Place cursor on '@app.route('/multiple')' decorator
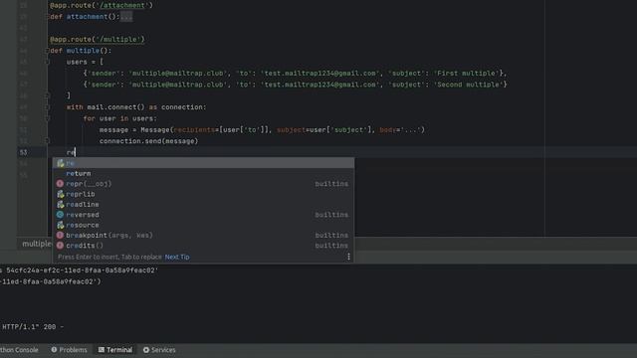The image size is (637, 358). 98,40
